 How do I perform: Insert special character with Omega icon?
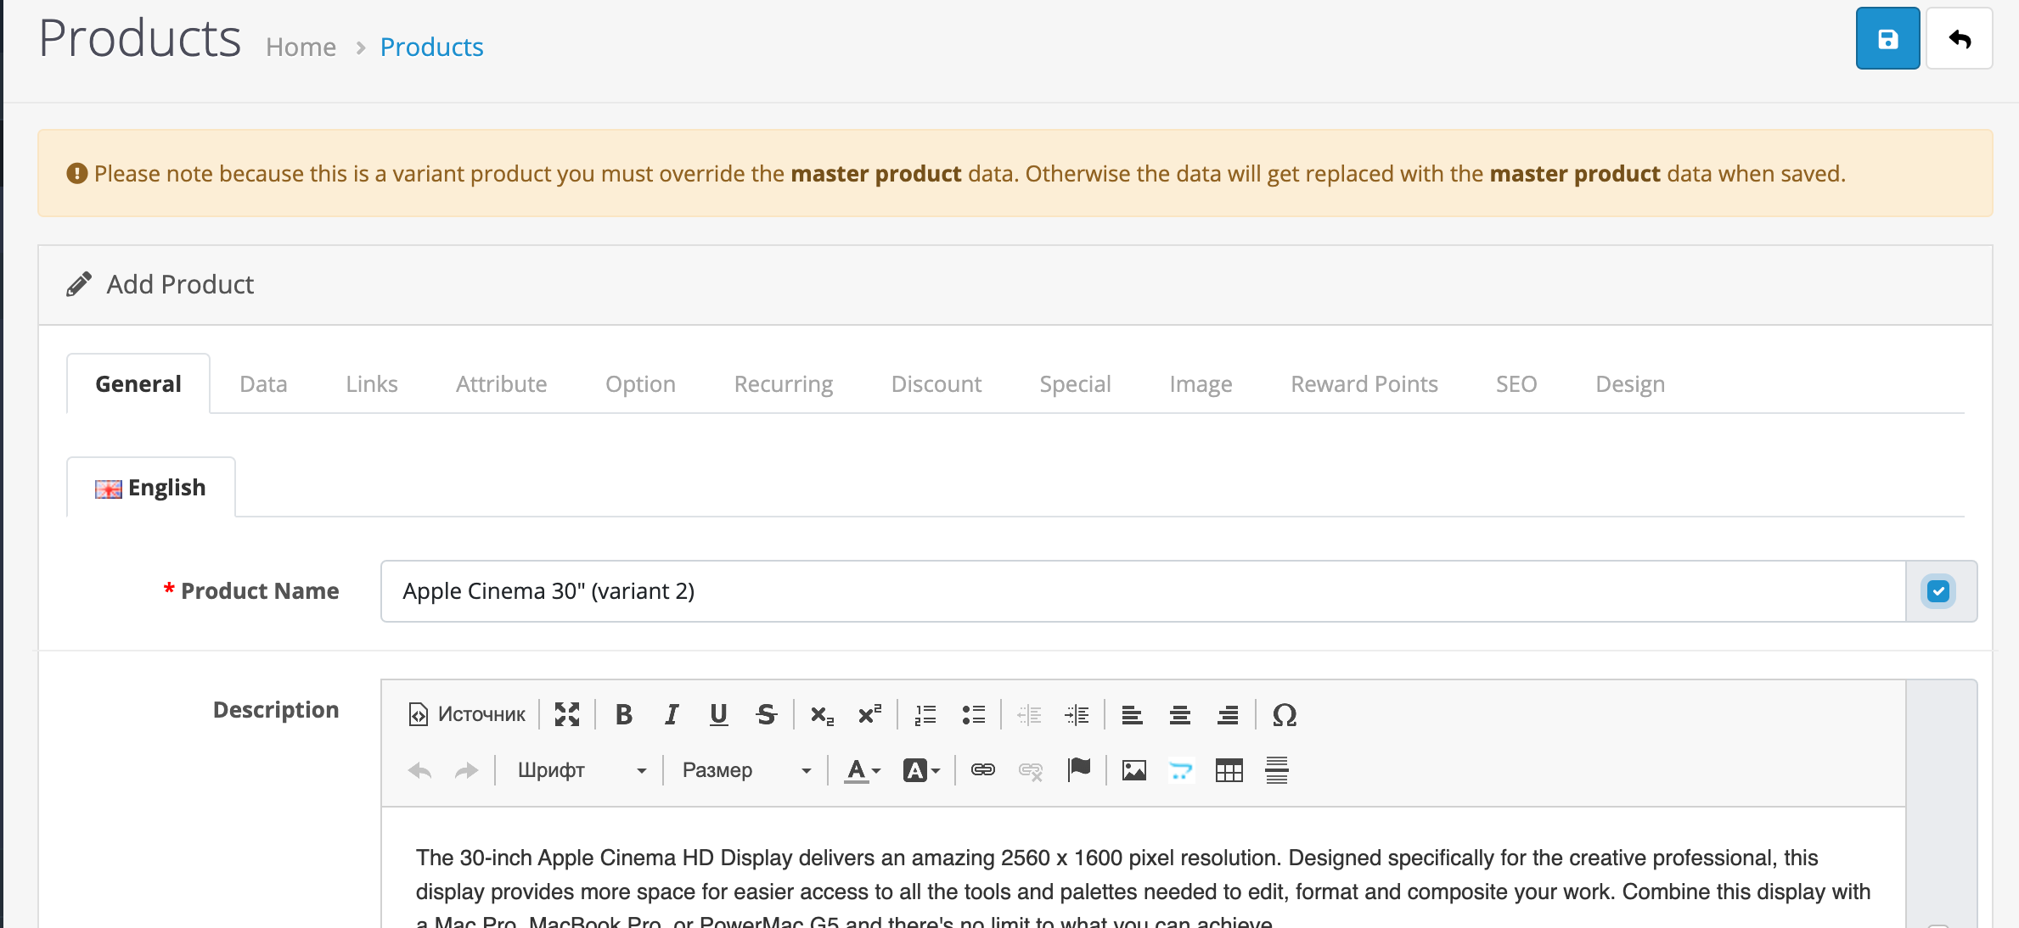(1284, 715)
